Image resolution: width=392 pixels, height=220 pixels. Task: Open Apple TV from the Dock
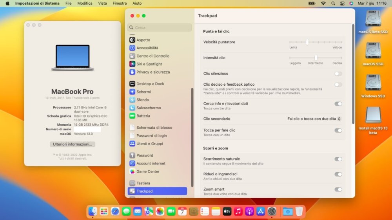pos(227,211)
